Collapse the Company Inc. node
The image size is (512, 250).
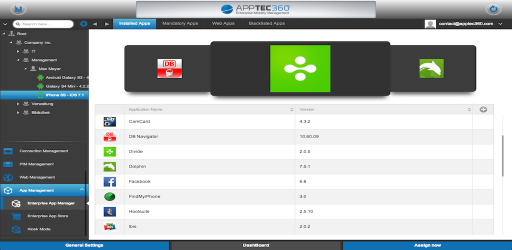[11, 42]
